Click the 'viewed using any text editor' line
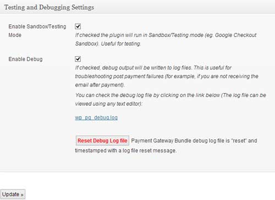The width and height of the screenshot is (275, 200). [x=108, y=104]
